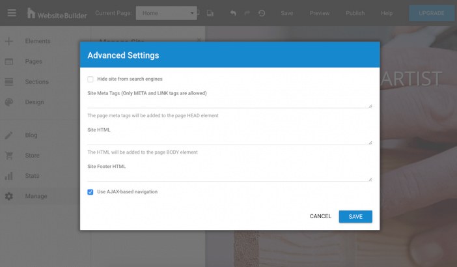Screen dimensions: 457x267
Task: Click the Advanced Settings dialog title
Action: (123, 55)
